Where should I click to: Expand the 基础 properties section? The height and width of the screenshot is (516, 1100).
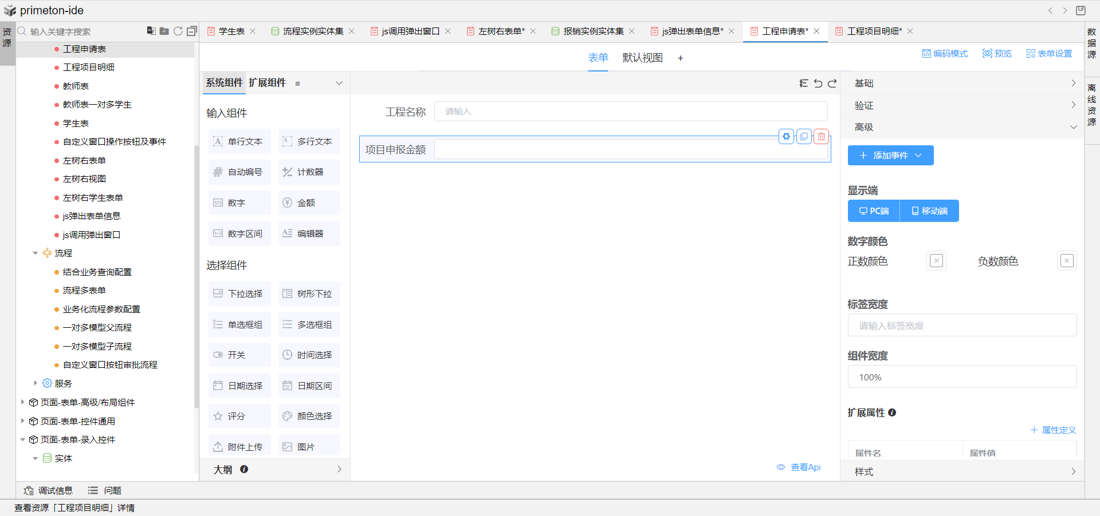pos(962,84)
